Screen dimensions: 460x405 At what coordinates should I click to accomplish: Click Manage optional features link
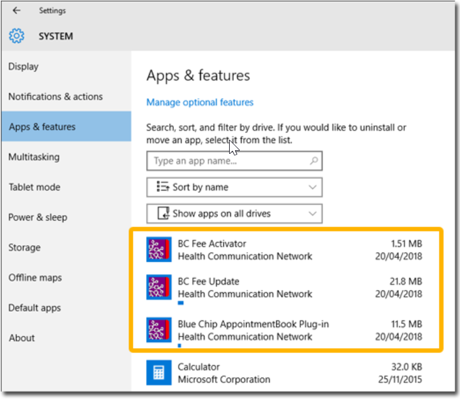pos(200,102)
